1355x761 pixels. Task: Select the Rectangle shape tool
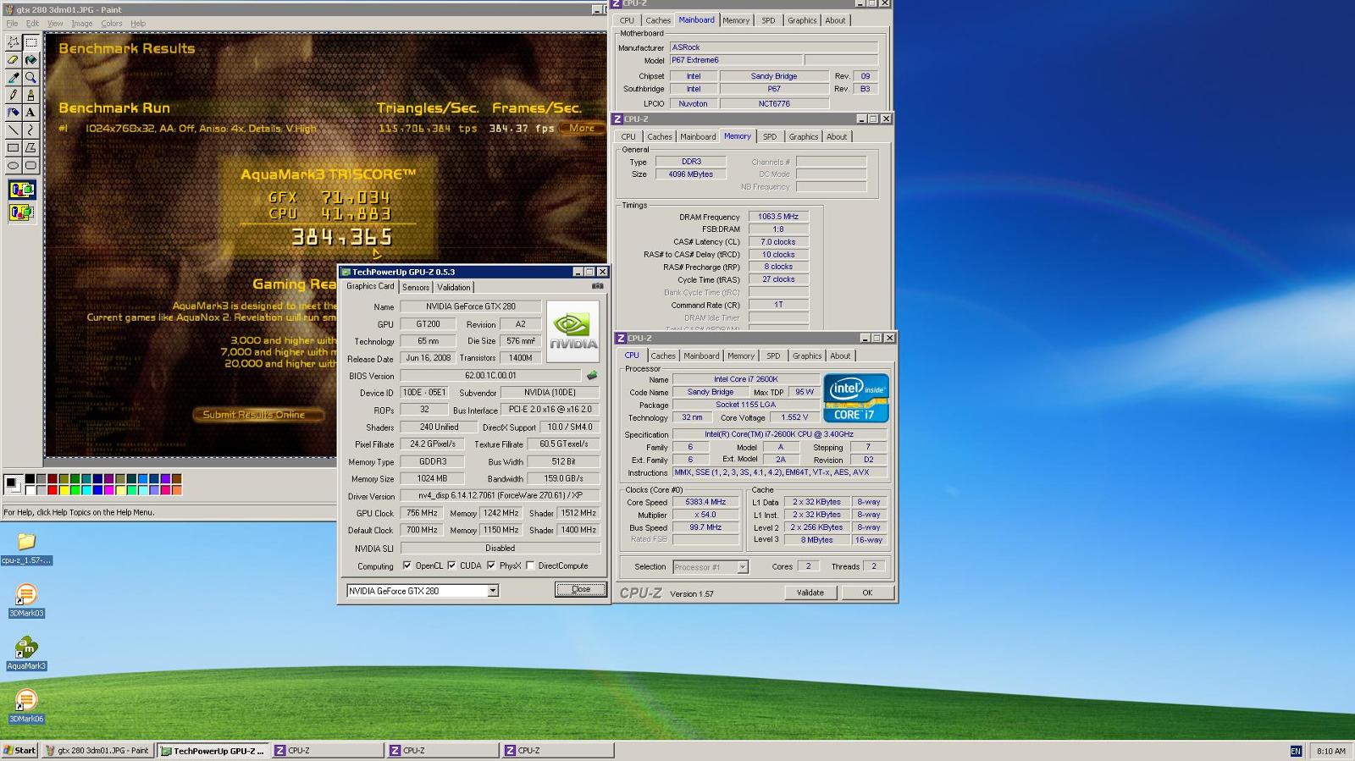coord(13,148)
